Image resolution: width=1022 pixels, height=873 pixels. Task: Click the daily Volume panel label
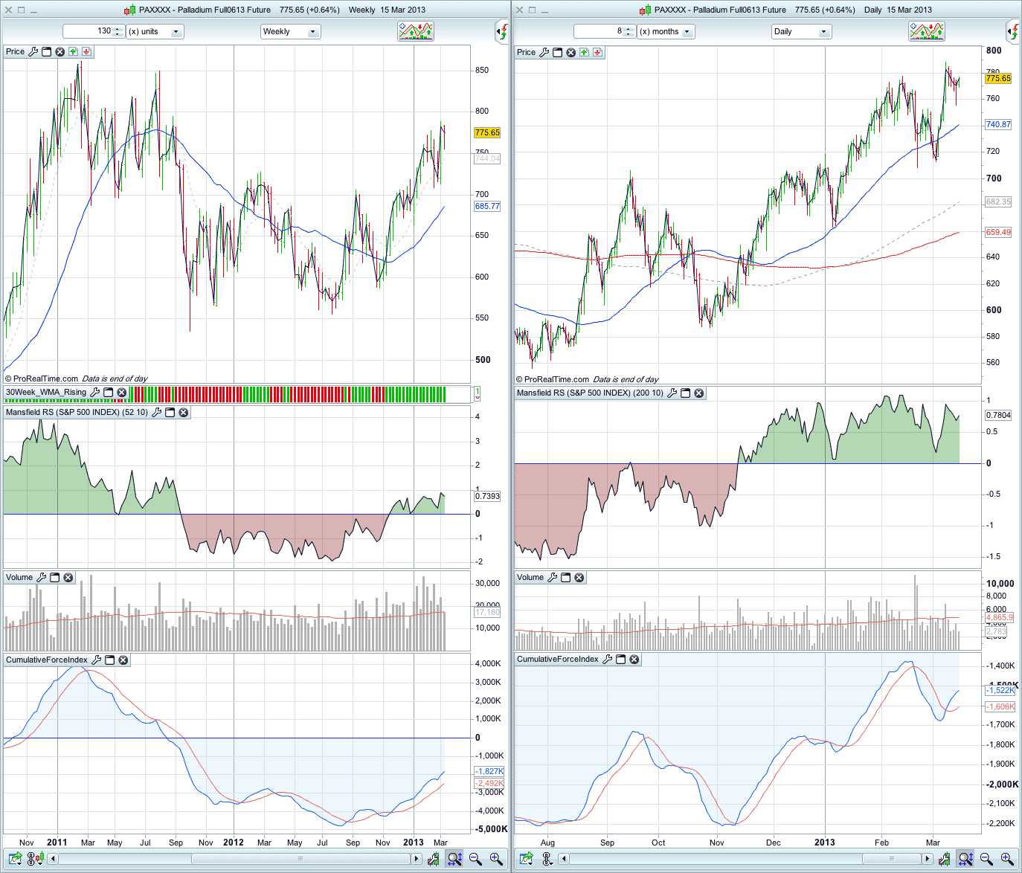(530, 578)
